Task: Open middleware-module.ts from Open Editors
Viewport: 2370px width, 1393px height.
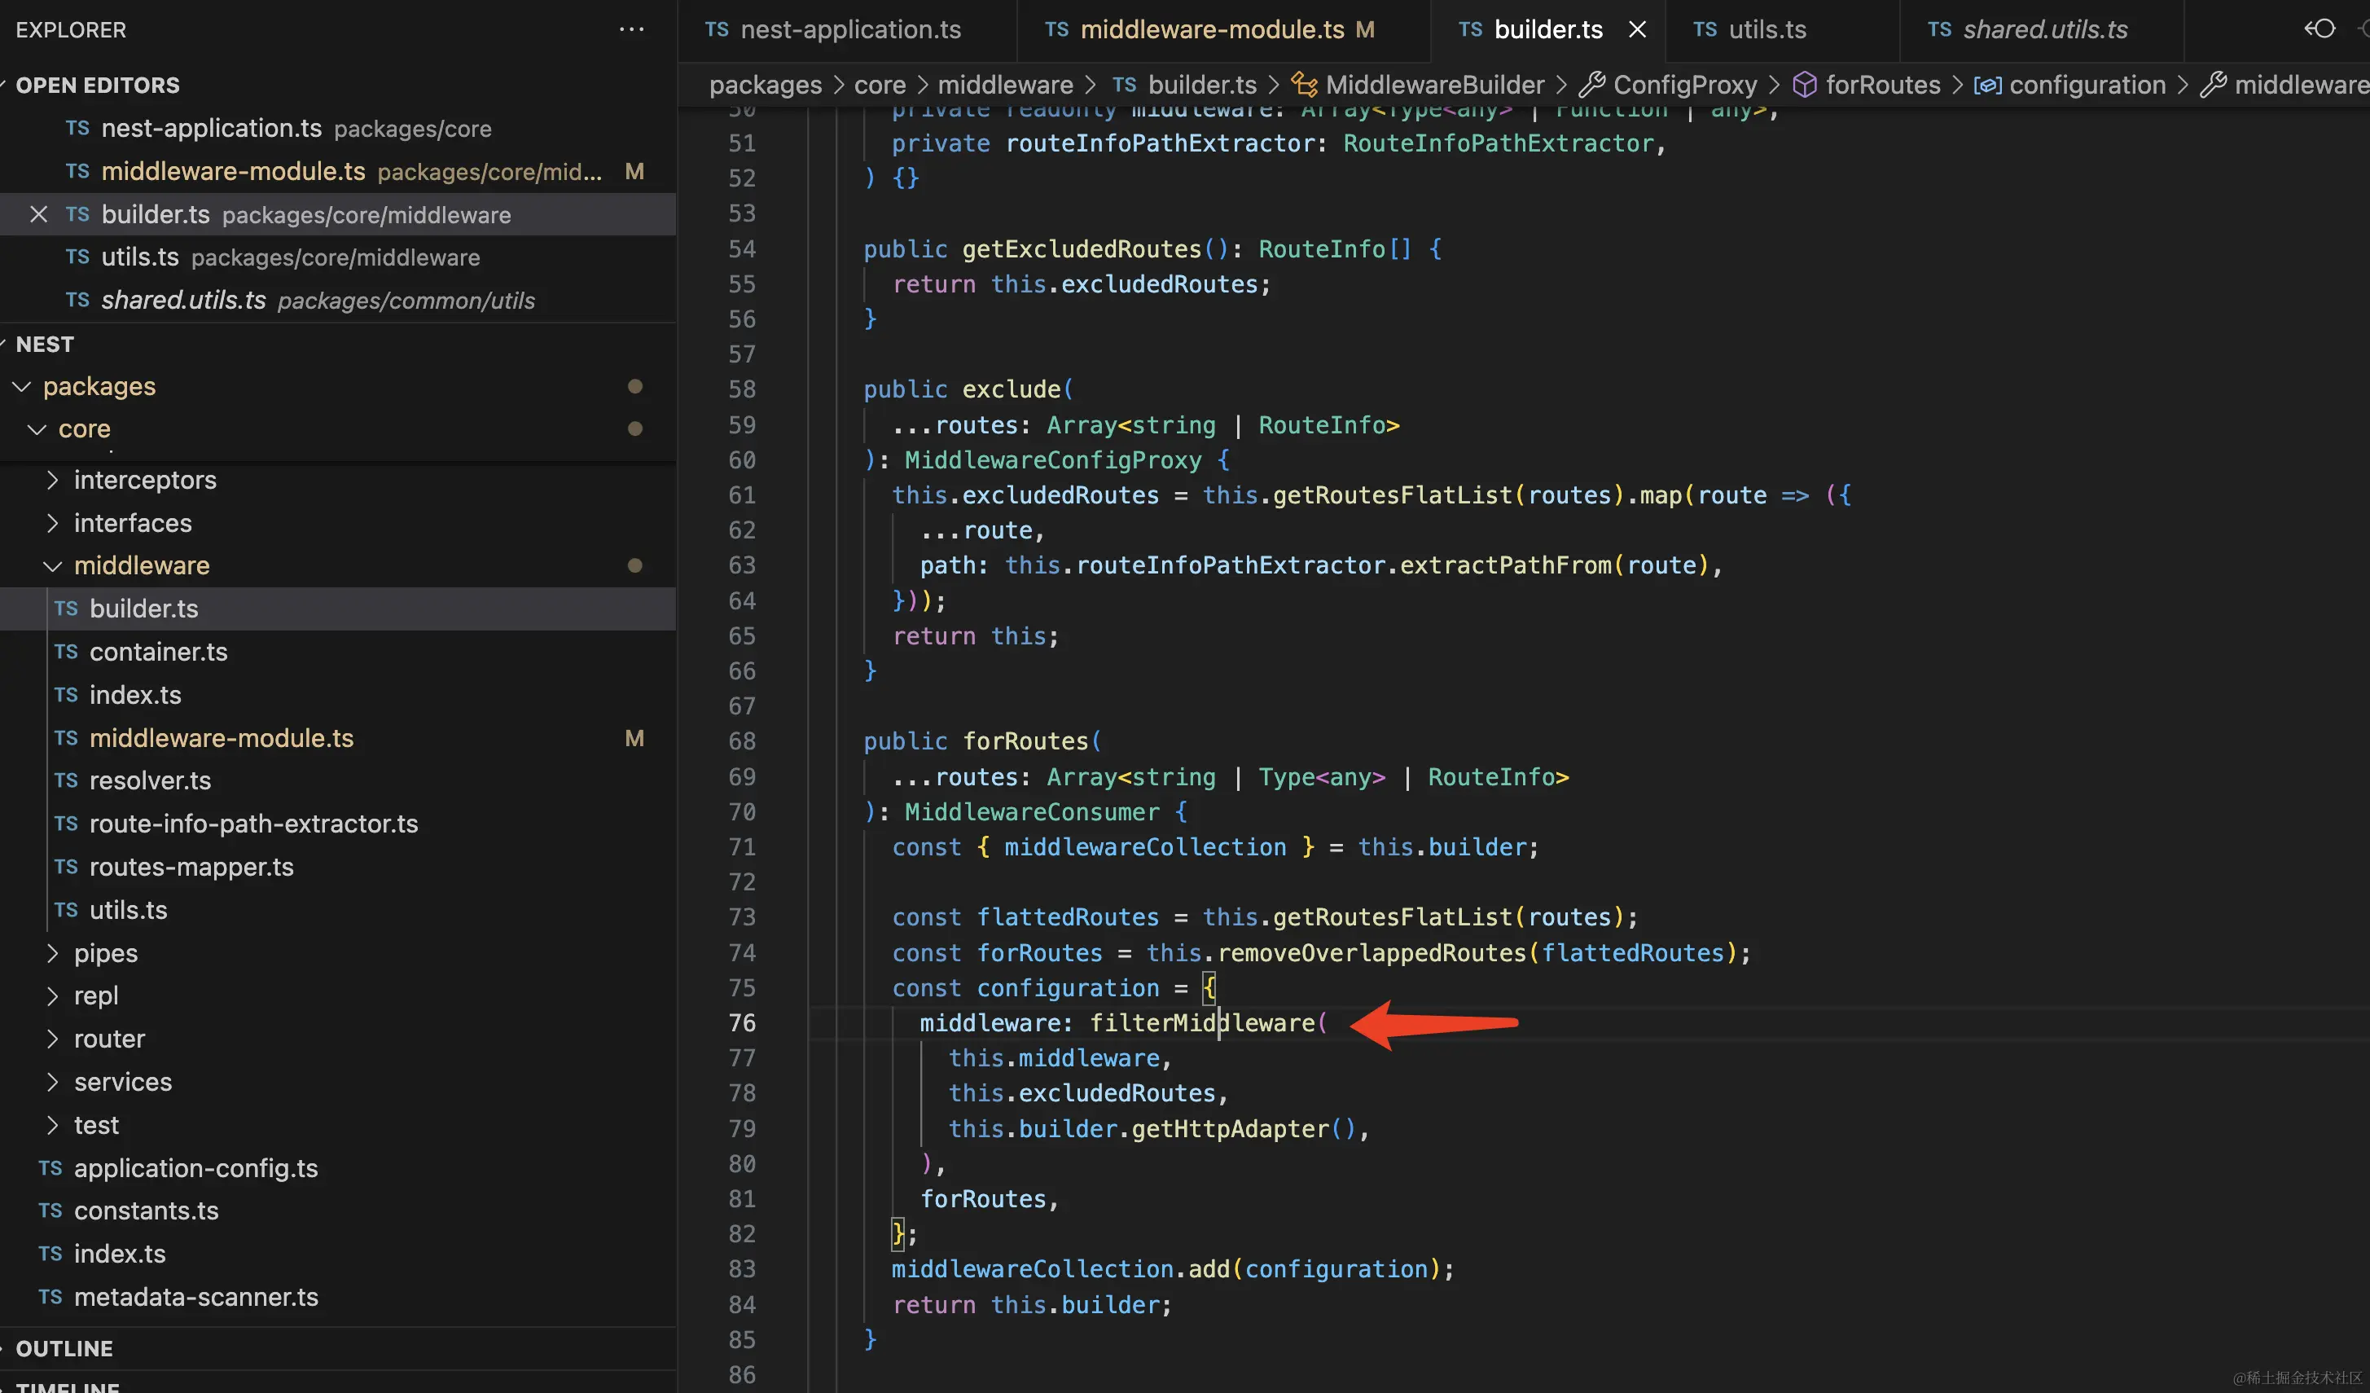Action: pyautogui.click(x=338, y=171)
